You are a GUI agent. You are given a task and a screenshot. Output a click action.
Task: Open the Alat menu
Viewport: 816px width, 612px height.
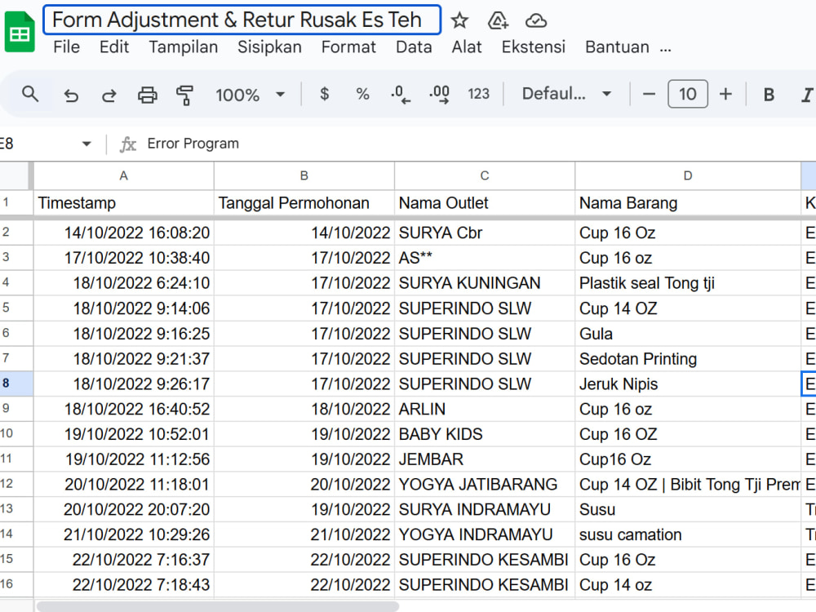466,47
